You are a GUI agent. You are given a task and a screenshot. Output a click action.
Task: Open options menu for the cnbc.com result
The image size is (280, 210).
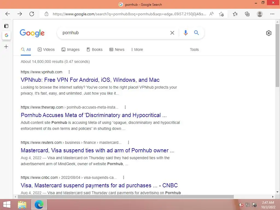(124, 177)
